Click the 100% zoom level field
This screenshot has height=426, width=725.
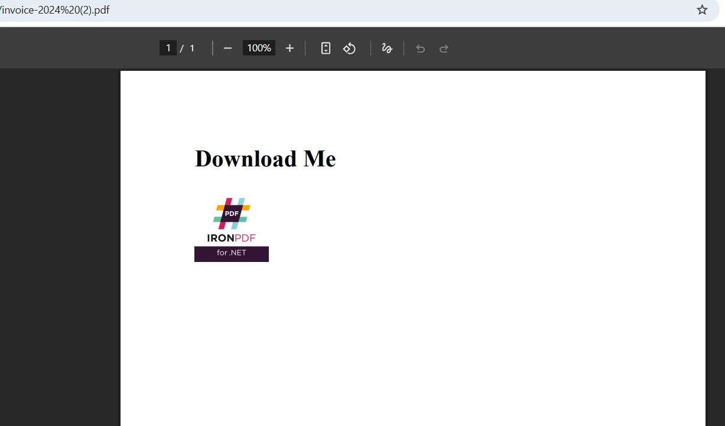coord(258,48)
